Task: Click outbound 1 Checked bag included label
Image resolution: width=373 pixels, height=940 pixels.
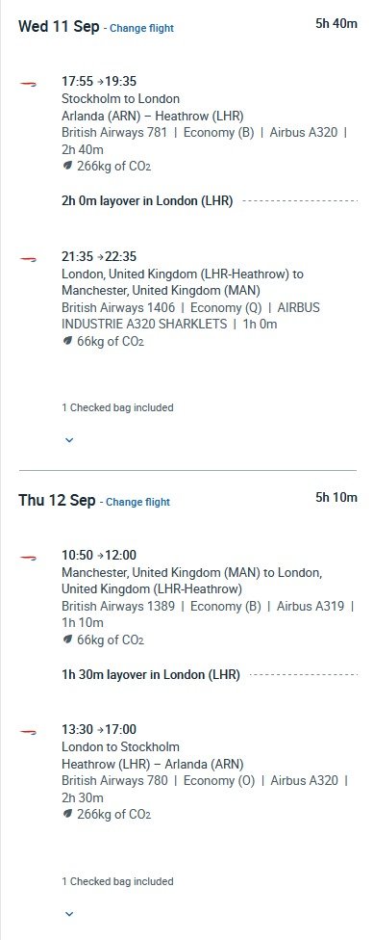Action: pyautogui.click(x=117, y=407)
